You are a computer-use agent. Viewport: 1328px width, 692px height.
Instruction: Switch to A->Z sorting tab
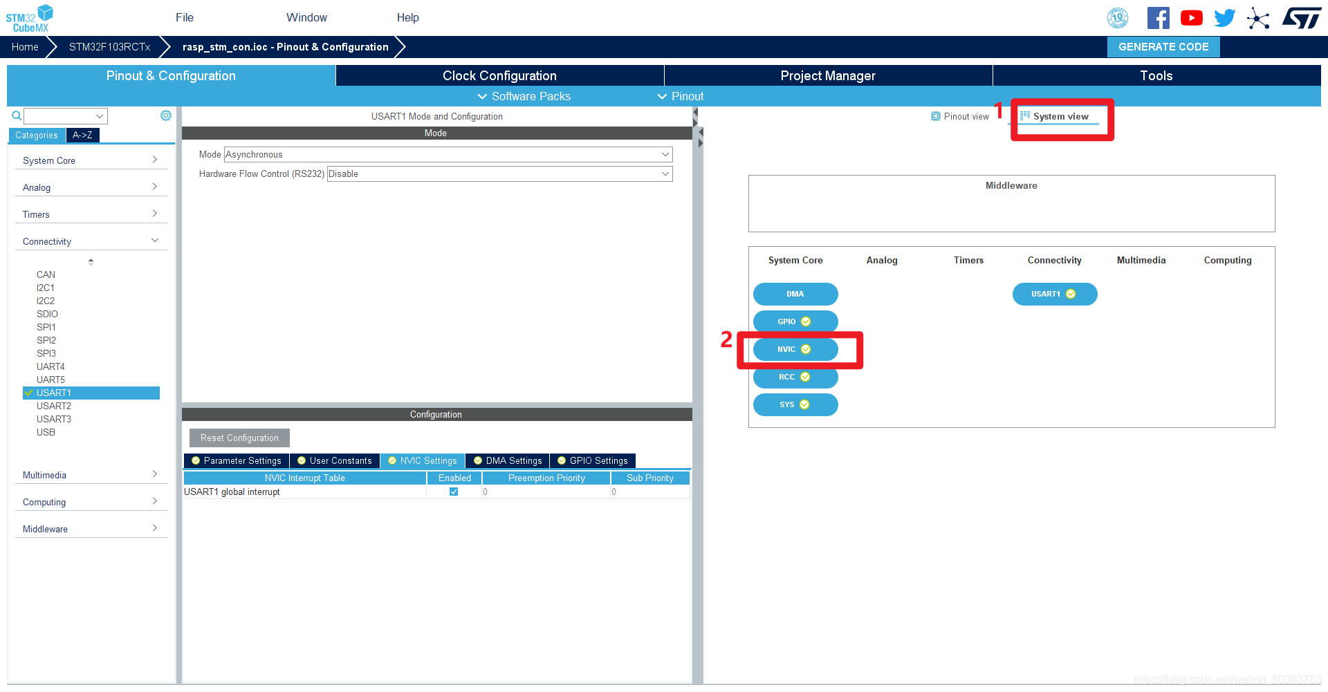[x=82, y=135]
